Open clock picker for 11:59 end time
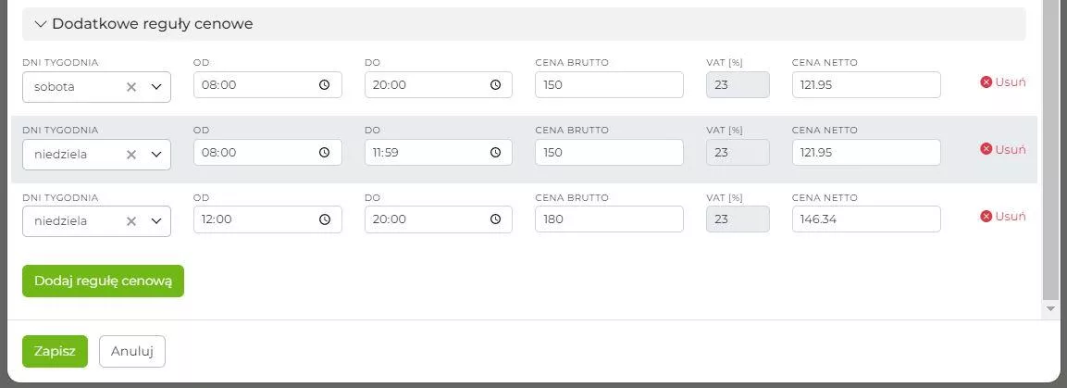The image size is (1067, 388). 495,153
